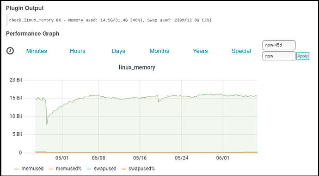This screenshot has width=319, height=176.
Task: Select the Years time range
Action: [200, 51]
